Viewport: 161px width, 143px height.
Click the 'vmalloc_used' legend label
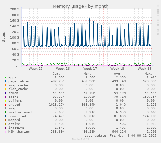(x=20, y=112)
